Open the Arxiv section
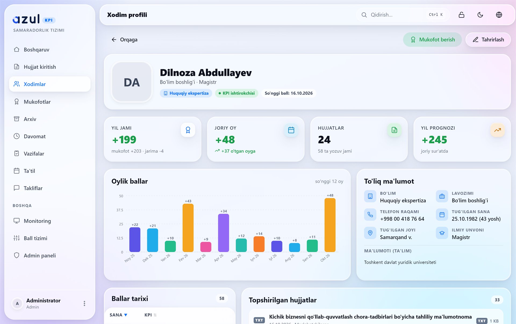 (x=50, y=119)
